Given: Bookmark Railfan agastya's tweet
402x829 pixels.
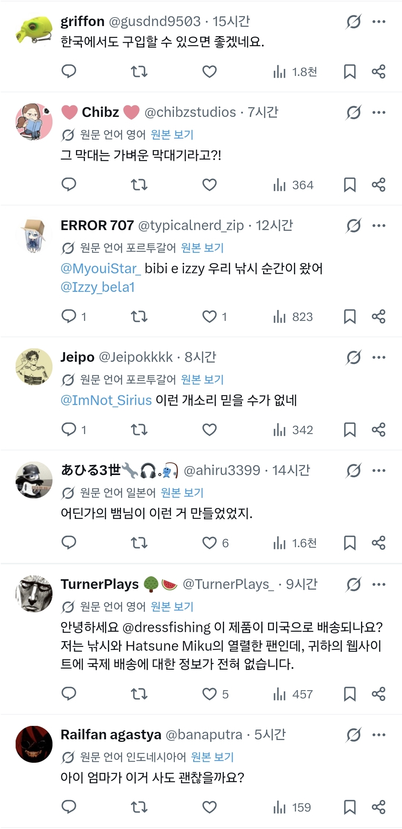Looking at the screenshot, I should click(350, 807).
